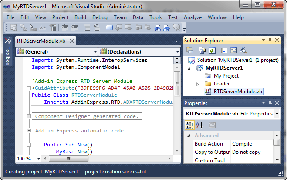Open Properties from Solution Explorer toolbar
287x180 pixels.
[x=190, y=50]
